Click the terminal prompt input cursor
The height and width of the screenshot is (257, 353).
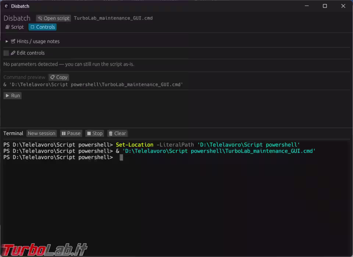coord(121,158)
